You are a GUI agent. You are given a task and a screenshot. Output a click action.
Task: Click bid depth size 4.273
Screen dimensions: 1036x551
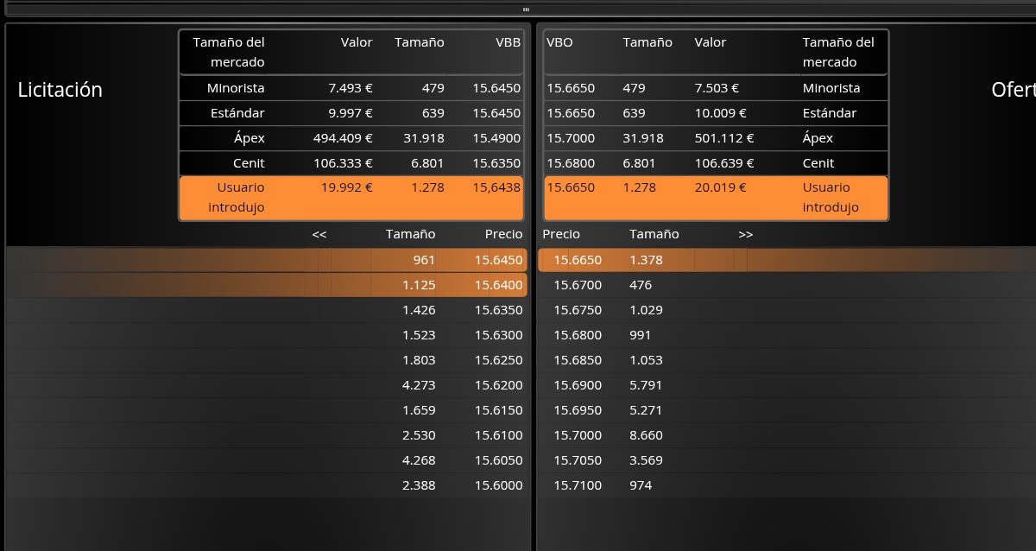[x=419, y=385]
